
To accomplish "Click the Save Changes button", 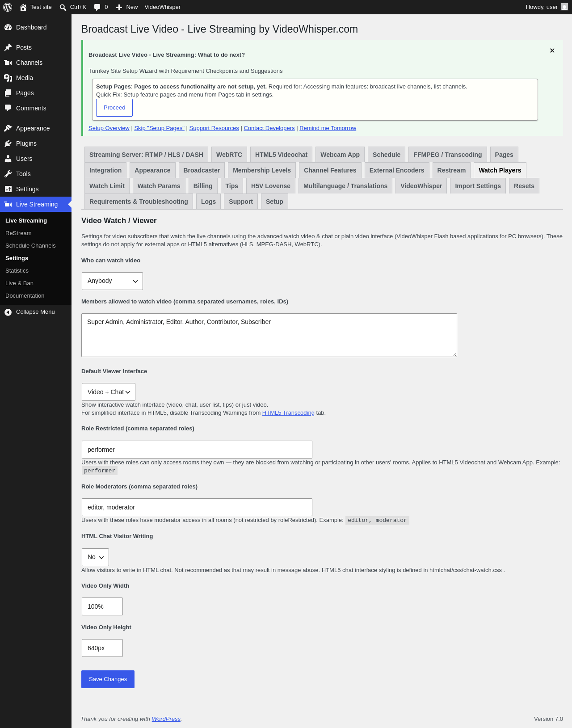I will coord(108,679).
